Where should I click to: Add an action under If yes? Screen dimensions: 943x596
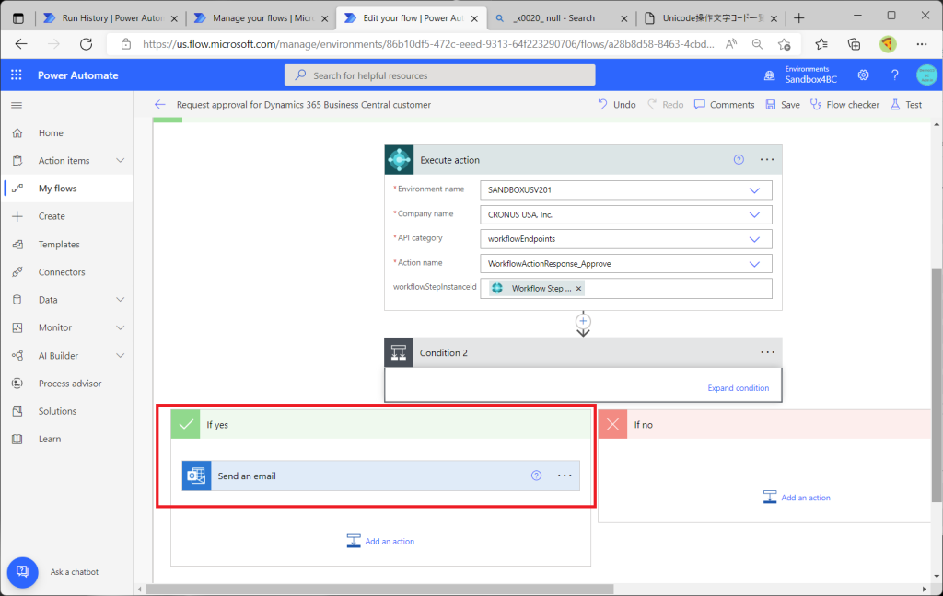click(x=380, y=542)
